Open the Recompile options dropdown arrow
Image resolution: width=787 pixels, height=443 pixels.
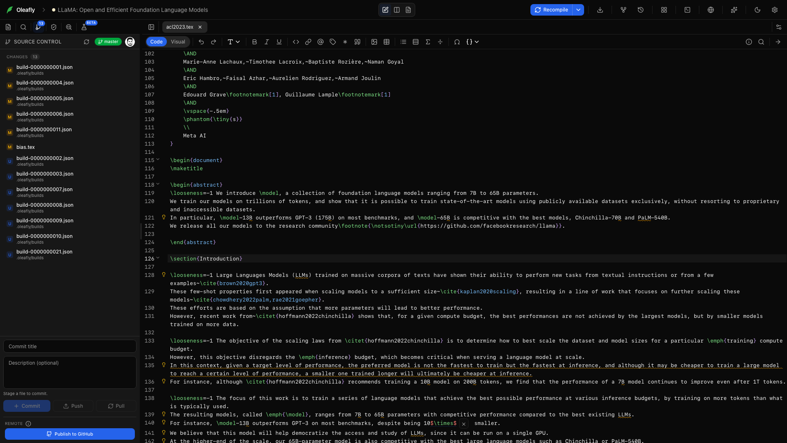578,10
